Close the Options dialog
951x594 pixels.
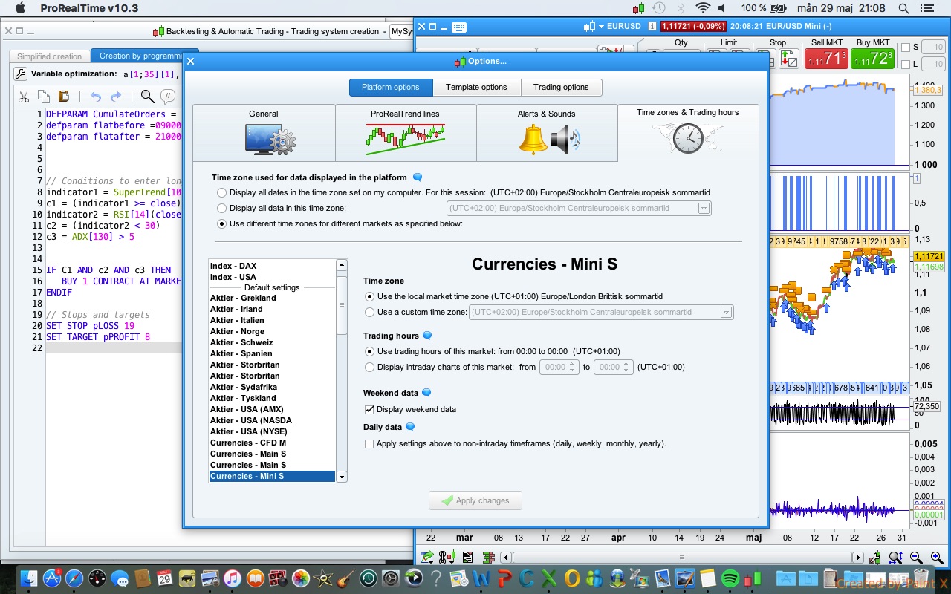tap(190, 61)
